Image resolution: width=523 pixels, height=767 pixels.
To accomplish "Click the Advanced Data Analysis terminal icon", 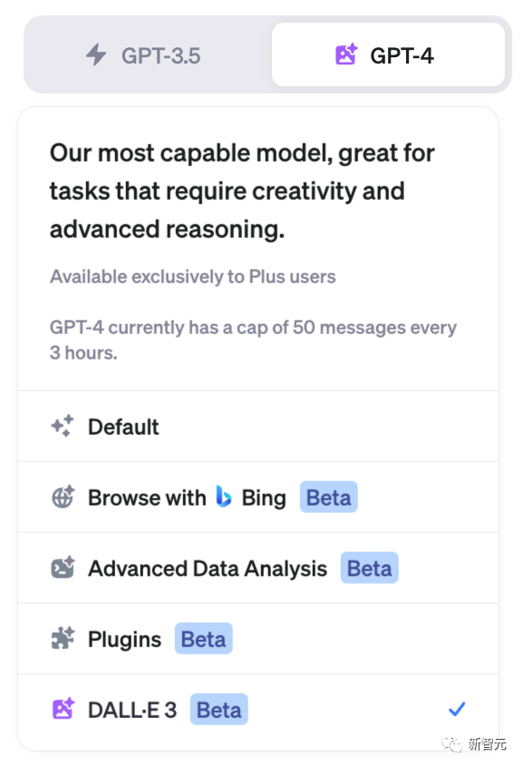I will (63, 568).
